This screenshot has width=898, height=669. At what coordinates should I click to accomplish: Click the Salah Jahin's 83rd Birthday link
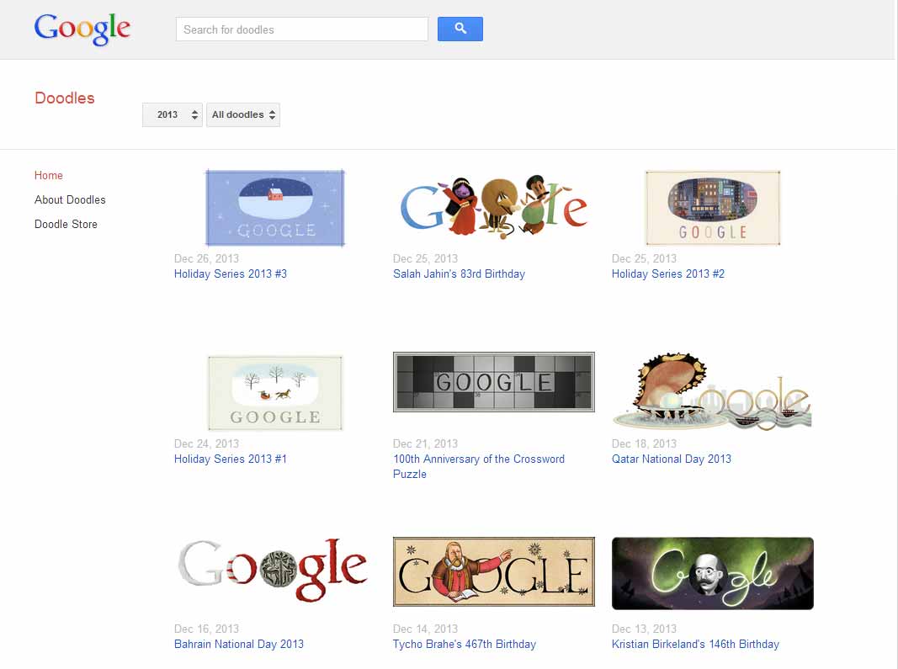click(x=459, y=273)
